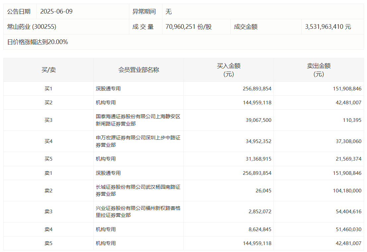Screen dimensions: 367x252
Task: Click the 买/卖 column header
Action: [48, 70]
